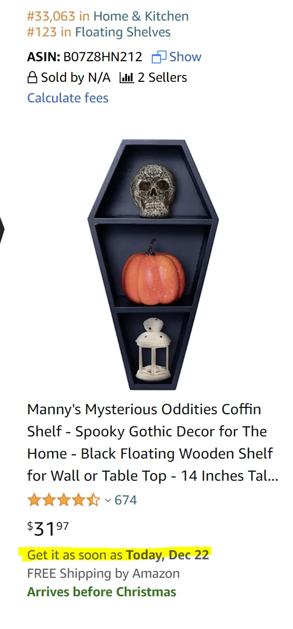Click the Arrives before Christmas badge
This screenshot has width=293, height=629.
coord(101,592)
